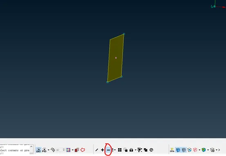Viewport: 226px width, 156px height.
Task: Click the bottom-right corner point of the face
Action: click(121, 77)
